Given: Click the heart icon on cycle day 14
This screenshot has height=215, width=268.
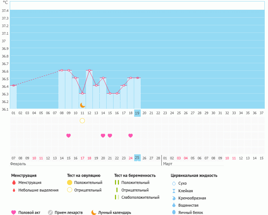Looking at the screenshot, I should click(x=103, y=136).
